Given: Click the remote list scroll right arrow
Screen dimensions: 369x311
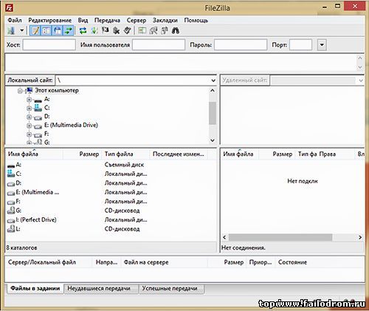Looking at the screenshot, I should click(x=360, y=237).
